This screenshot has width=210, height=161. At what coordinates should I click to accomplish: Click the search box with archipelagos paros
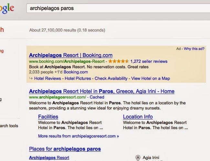[x=116, y=8]
